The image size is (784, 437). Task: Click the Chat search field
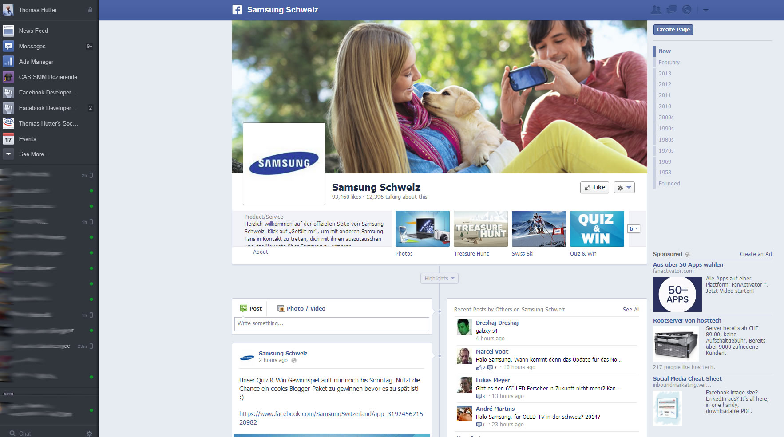(44, 433)
